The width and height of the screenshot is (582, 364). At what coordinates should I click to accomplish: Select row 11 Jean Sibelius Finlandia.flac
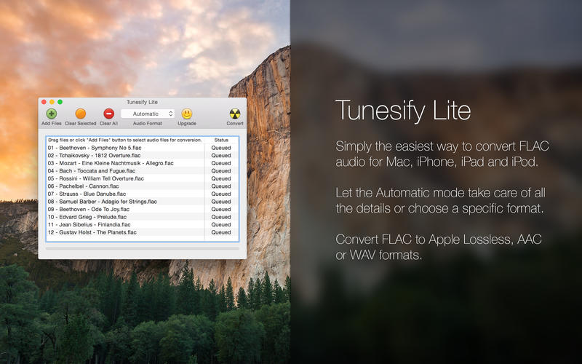click(x=143, y=225)
